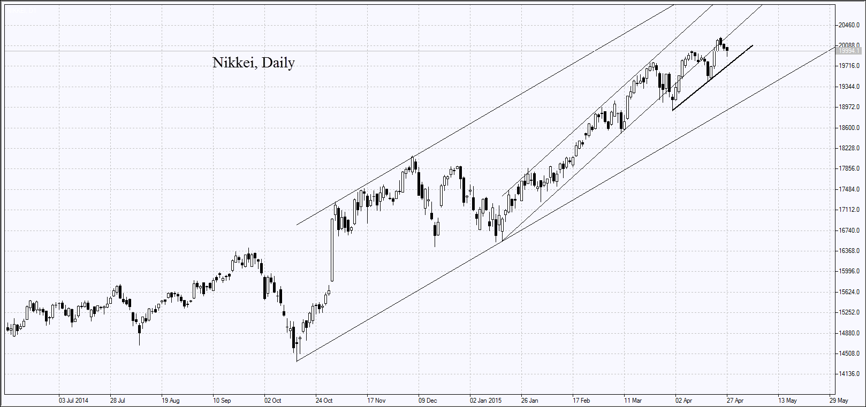Click the "26 Jan" date label
The image size is (866, 407).
pos(529,400)
